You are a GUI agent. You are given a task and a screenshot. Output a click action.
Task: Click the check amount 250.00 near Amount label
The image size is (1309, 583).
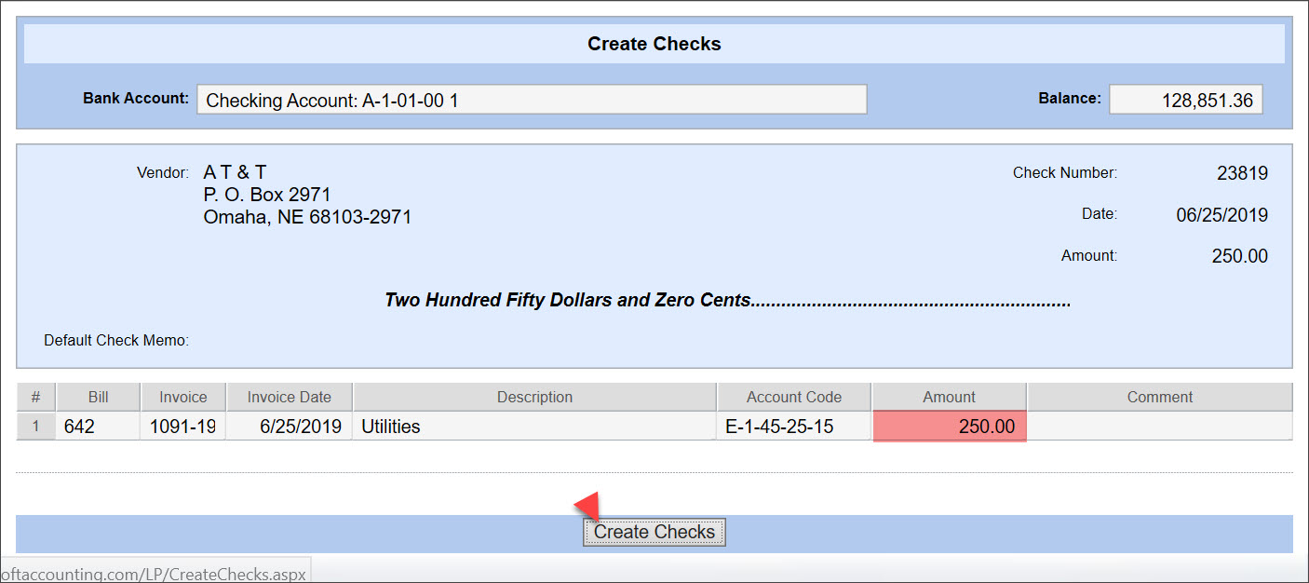point(1239,256)
